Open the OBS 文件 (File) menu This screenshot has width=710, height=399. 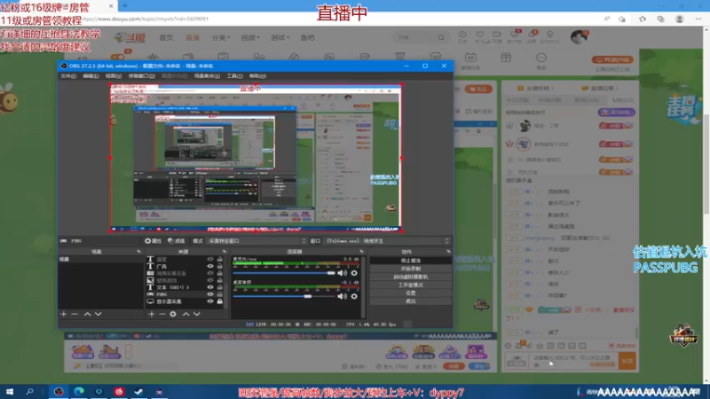coord(68,76)
